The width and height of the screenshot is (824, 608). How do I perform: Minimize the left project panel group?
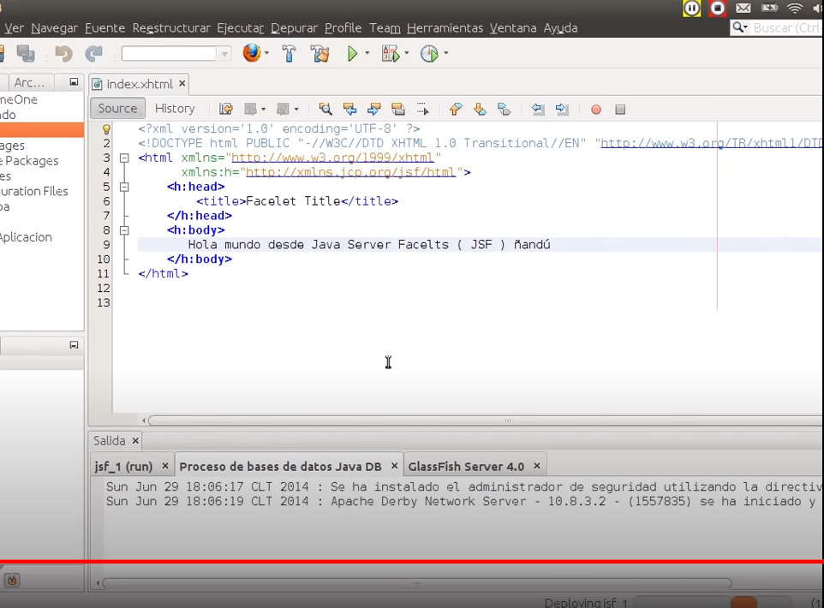(74, 82)
